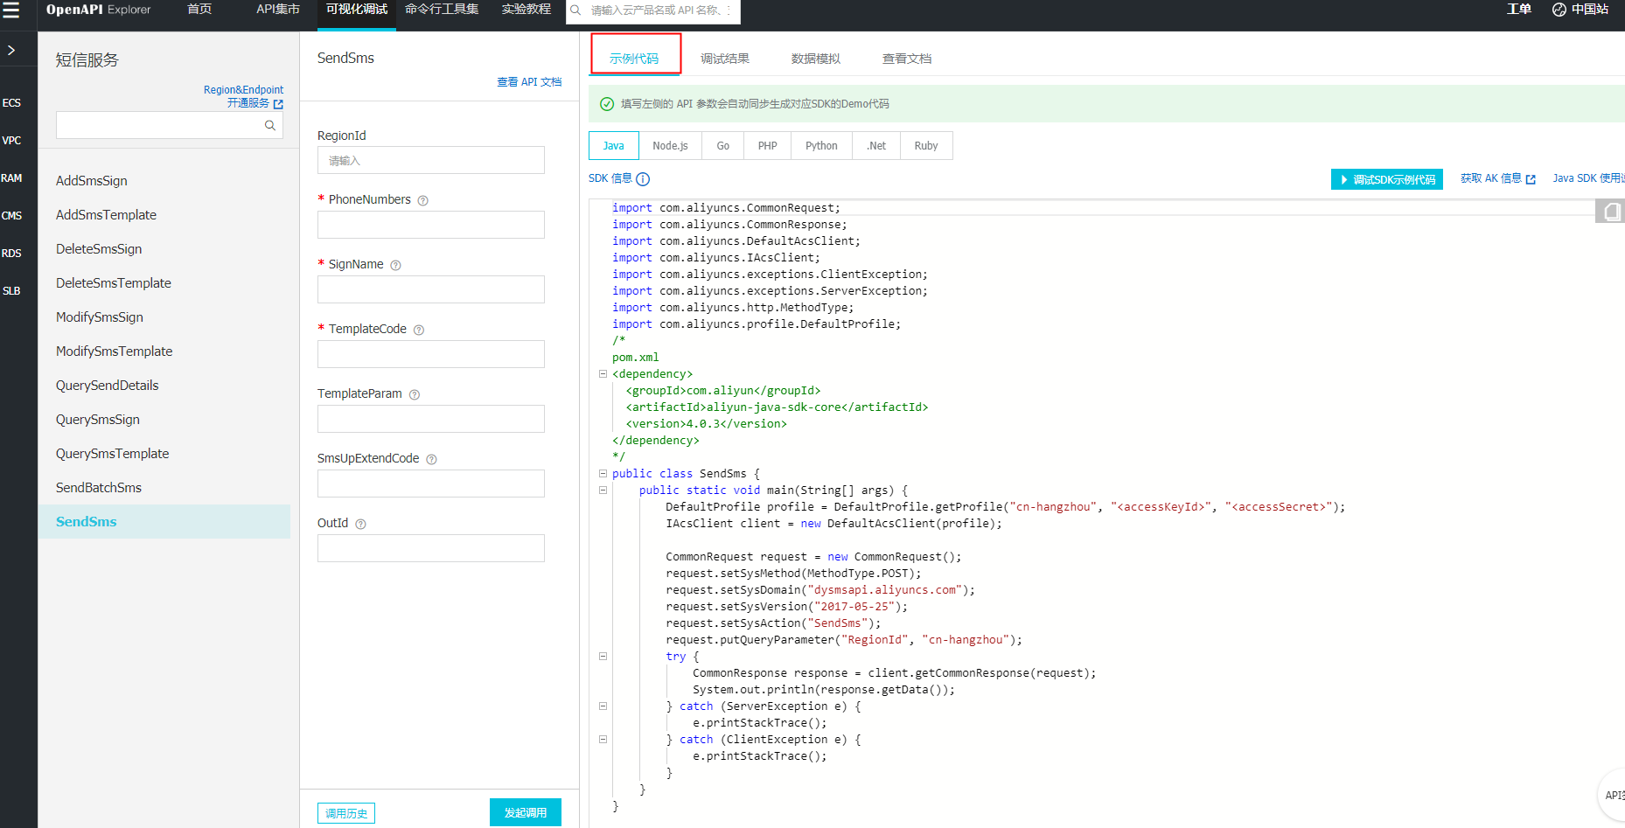The image size is (1625, 828).
Task: Select the Java language tab
Action: pos(614,146)
